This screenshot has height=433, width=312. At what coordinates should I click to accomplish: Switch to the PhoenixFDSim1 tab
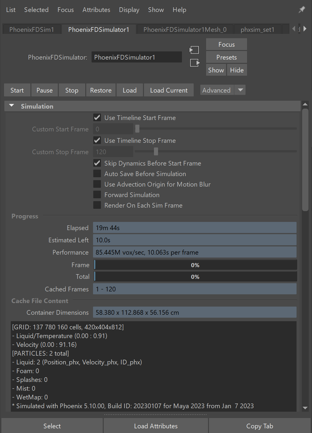tap(32, 29)
